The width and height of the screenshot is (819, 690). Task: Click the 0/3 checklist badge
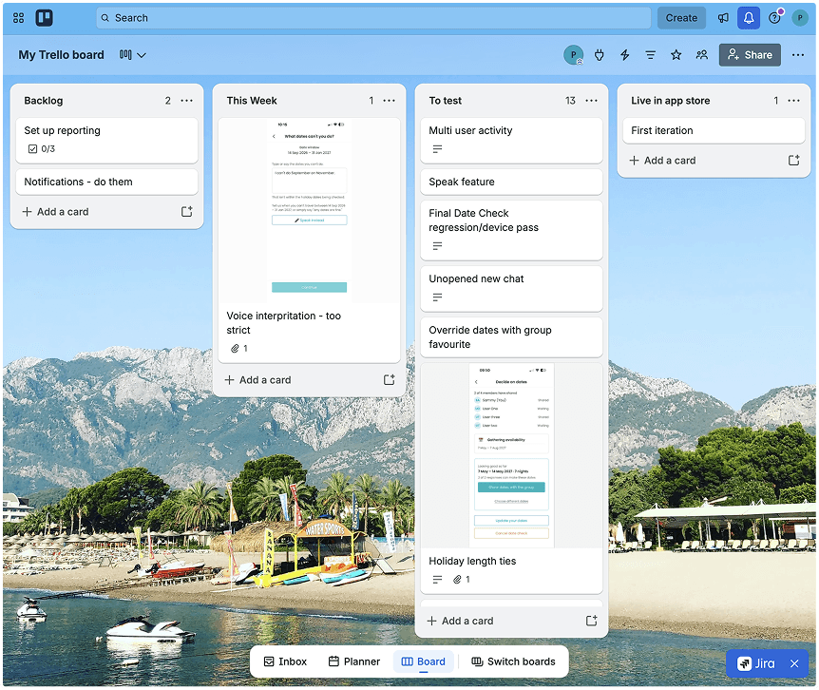pos(41,149)
